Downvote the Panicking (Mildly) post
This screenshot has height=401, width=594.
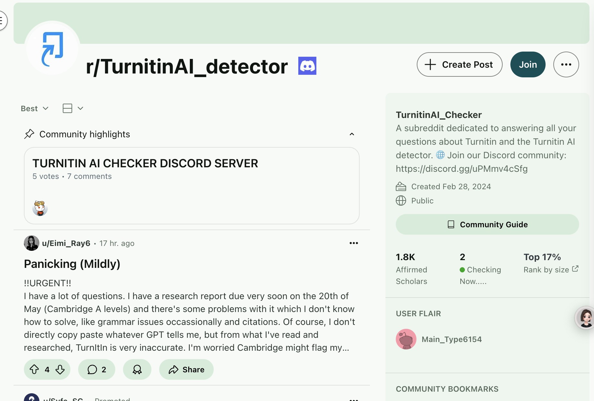pyautogui.click(x=60, y=369)
